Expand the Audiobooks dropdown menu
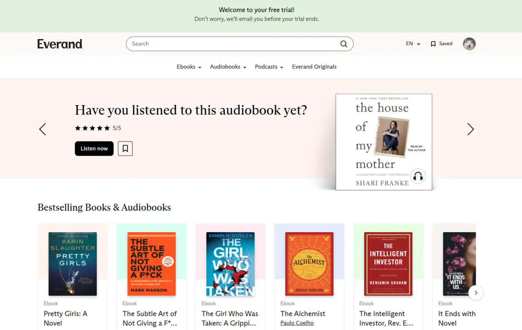This screenshot has height=330, width=522. pyautogui.click(x=228, y=67)
